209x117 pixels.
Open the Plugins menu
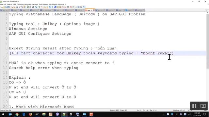click(55, 4)
